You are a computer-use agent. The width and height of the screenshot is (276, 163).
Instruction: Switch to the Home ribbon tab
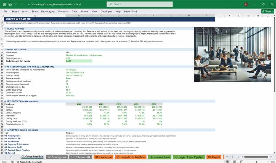pyautogui.click(x=15, y=11)
